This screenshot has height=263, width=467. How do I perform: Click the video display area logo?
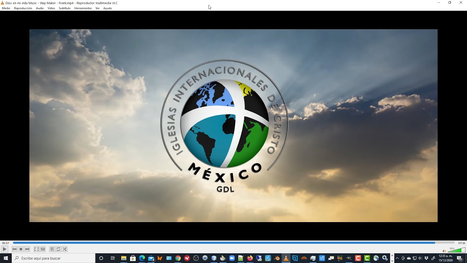tap(224, 126)
